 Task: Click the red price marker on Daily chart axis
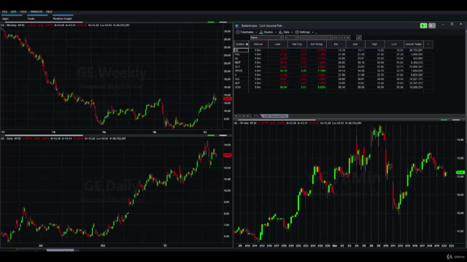tap(227, 155)
